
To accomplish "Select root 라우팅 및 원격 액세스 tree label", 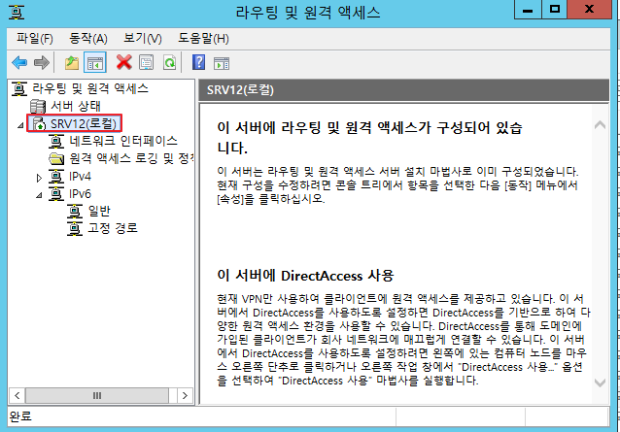I will [90, 88].
